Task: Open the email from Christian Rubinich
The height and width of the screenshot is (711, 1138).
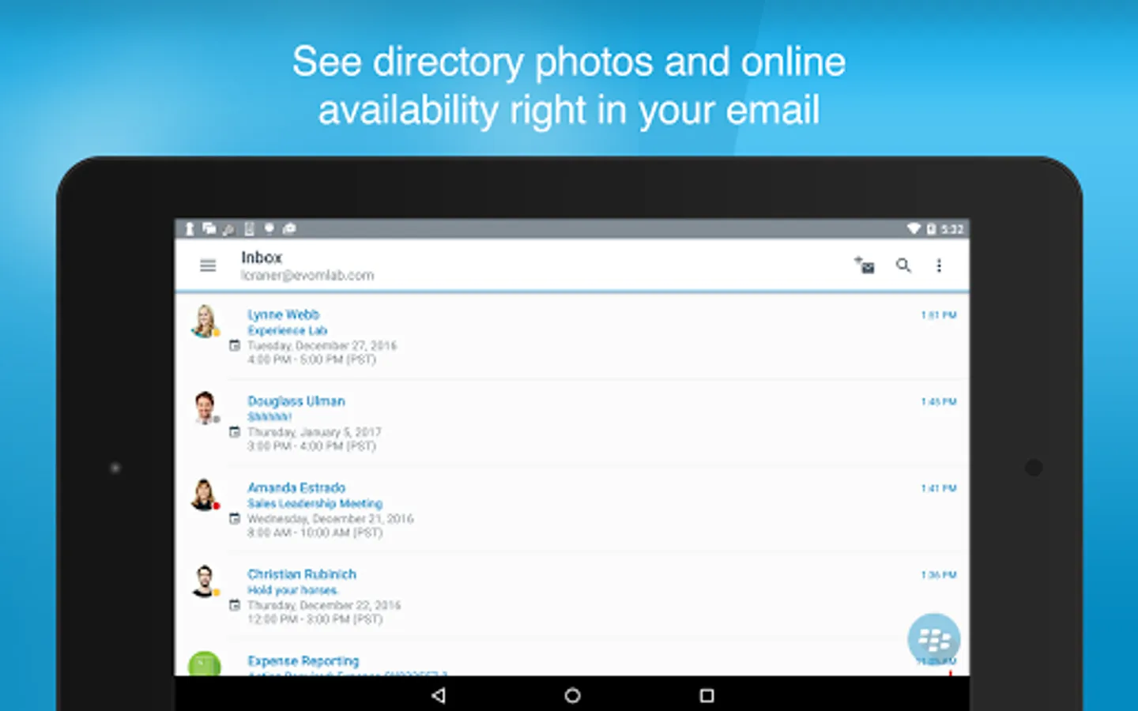Action: coord(572,596)
